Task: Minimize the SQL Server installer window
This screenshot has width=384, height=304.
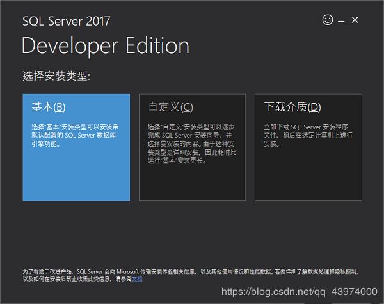Action: pos(341,21)
